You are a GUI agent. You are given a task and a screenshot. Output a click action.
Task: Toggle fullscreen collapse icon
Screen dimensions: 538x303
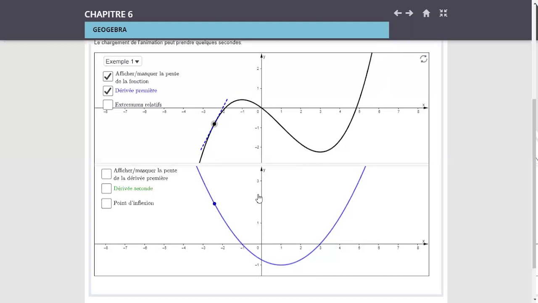[443, 13]
